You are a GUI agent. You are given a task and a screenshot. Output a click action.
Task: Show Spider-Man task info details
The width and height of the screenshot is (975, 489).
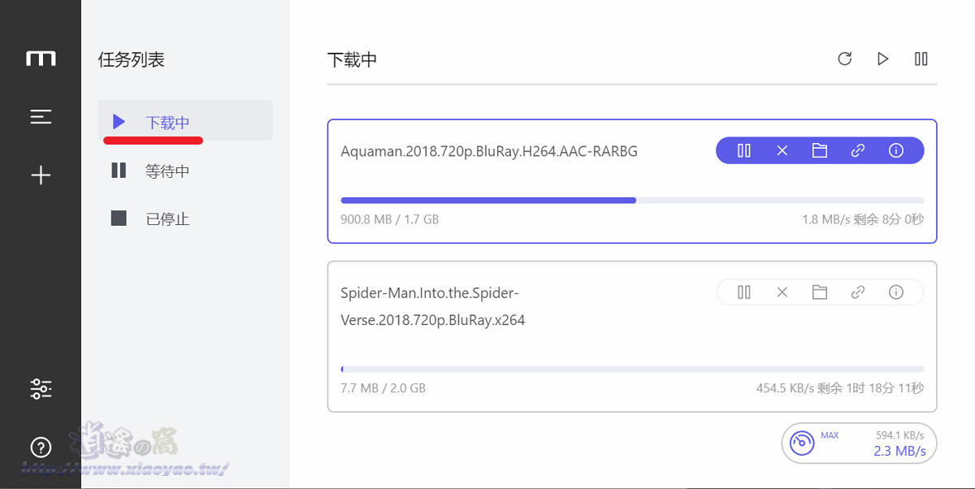896,292
